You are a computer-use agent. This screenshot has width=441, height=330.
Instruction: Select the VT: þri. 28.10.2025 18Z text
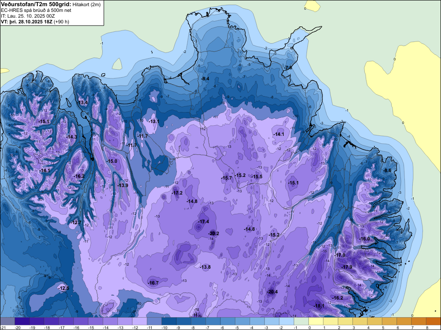point(27,22)
